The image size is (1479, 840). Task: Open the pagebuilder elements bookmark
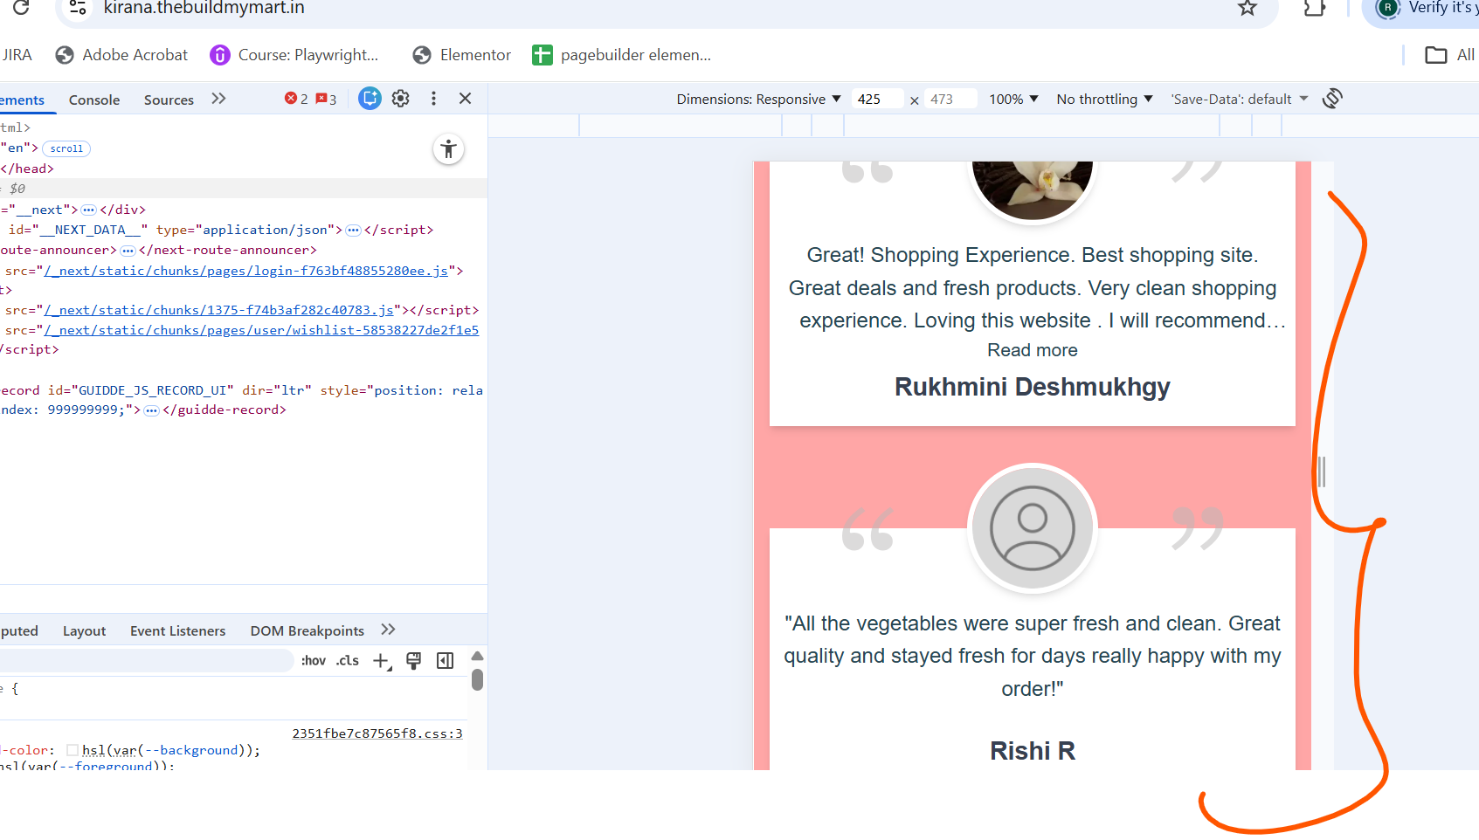pos(622,55)
